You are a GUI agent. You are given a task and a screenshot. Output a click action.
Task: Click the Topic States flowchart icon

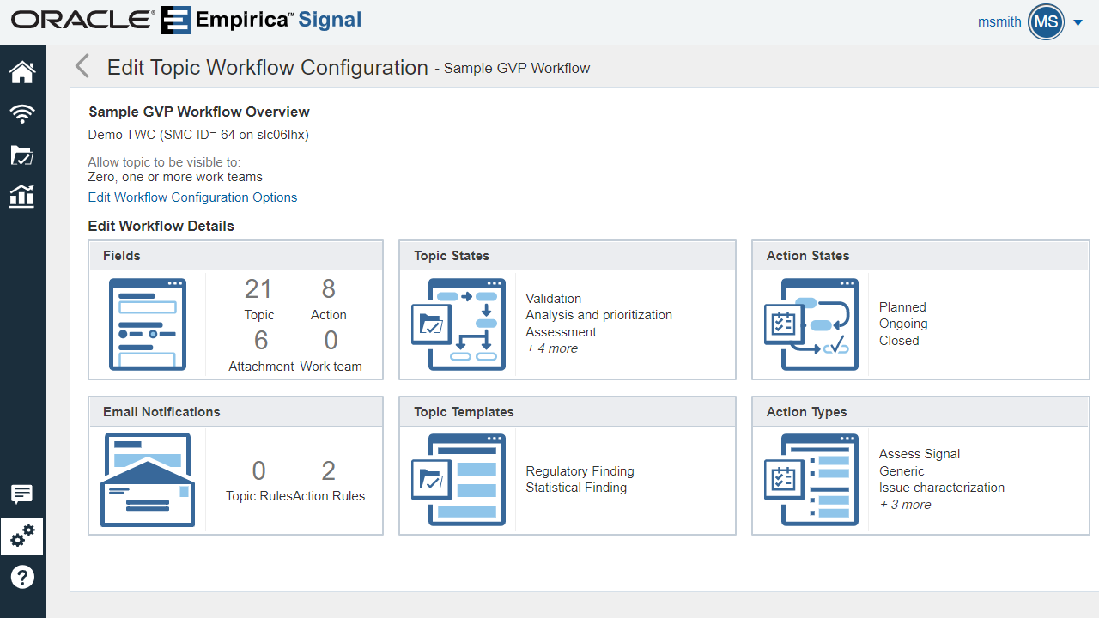[x=458, y=324]
